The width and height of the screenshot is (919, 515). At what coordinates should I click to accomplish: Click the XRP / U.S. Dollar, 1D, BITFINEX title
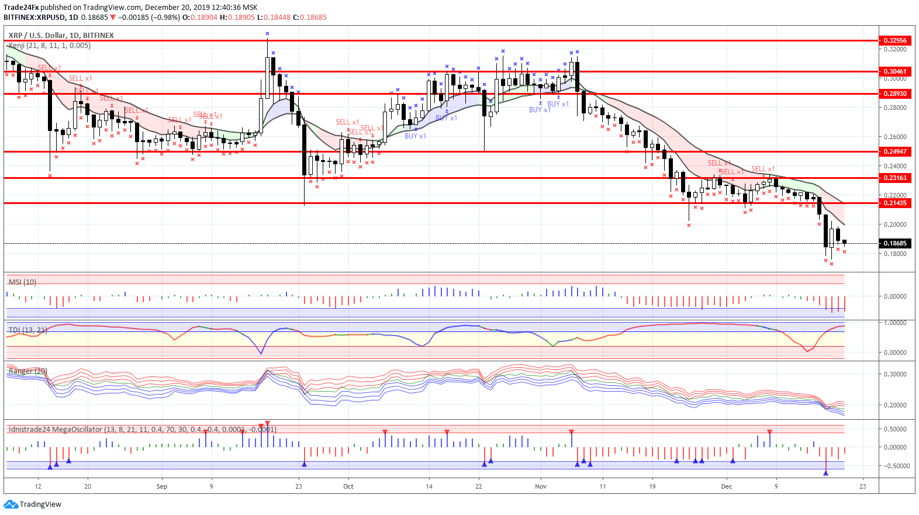tap(61, 35)
